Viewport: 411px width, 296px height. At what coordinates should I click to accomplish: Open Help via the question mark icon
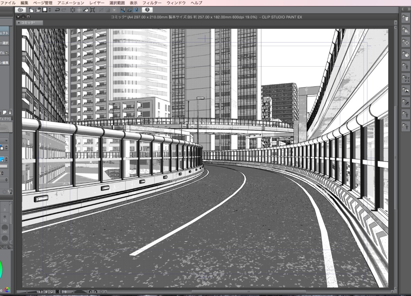147,9
